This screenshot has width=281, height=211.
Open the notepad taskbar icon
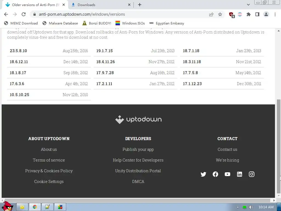click(x=47, y=207)
